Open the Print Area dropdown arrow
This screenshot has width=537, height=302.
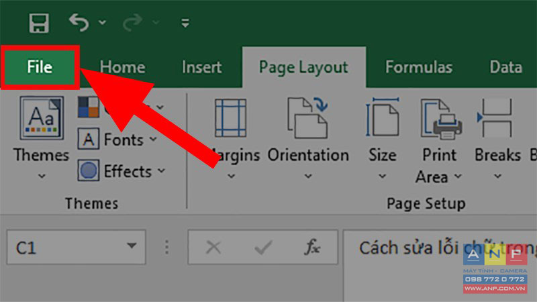(x=458, y=177)
